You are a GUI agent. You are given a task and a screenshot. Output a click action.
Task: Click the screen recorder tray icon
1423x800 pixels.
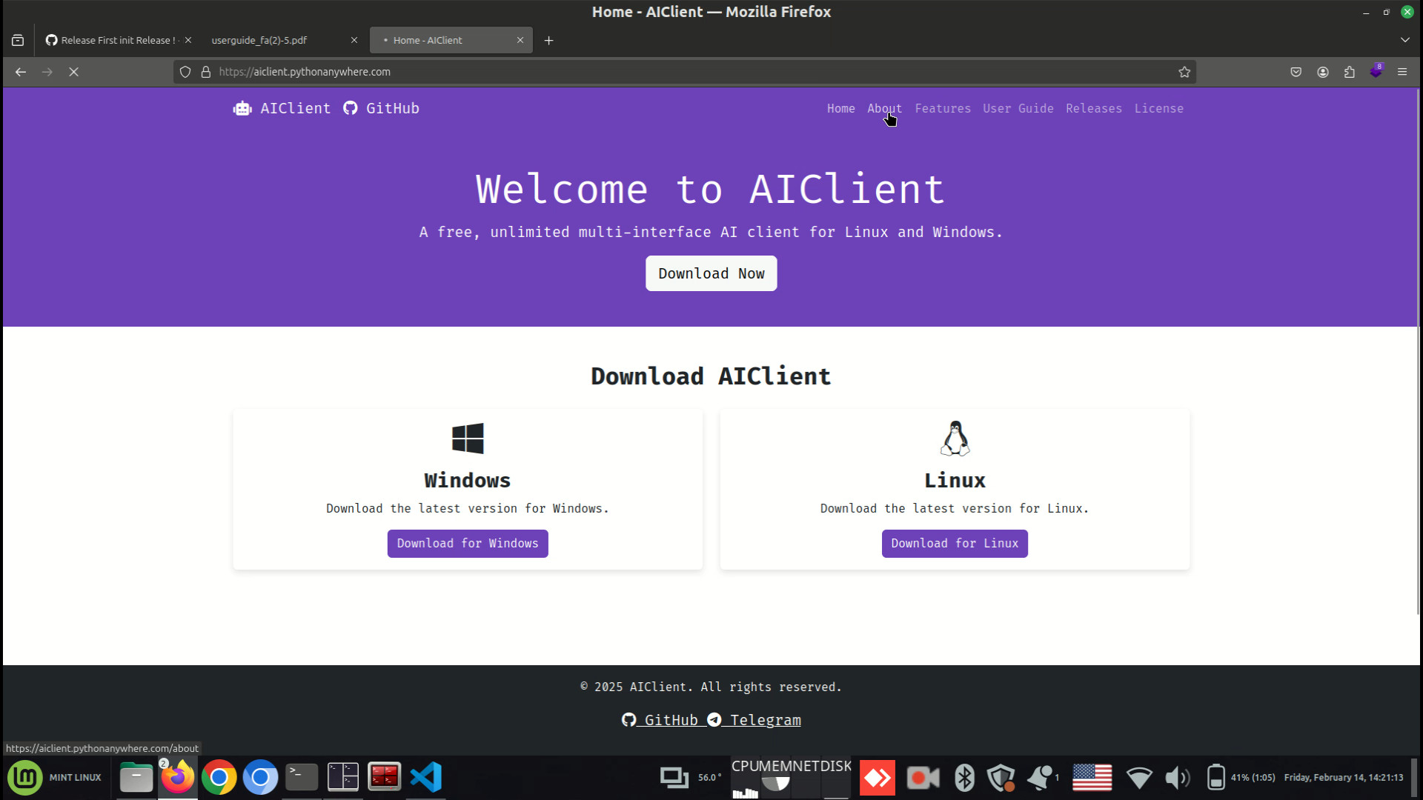923,778
